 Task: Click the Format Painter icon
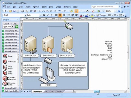(55, 11)
